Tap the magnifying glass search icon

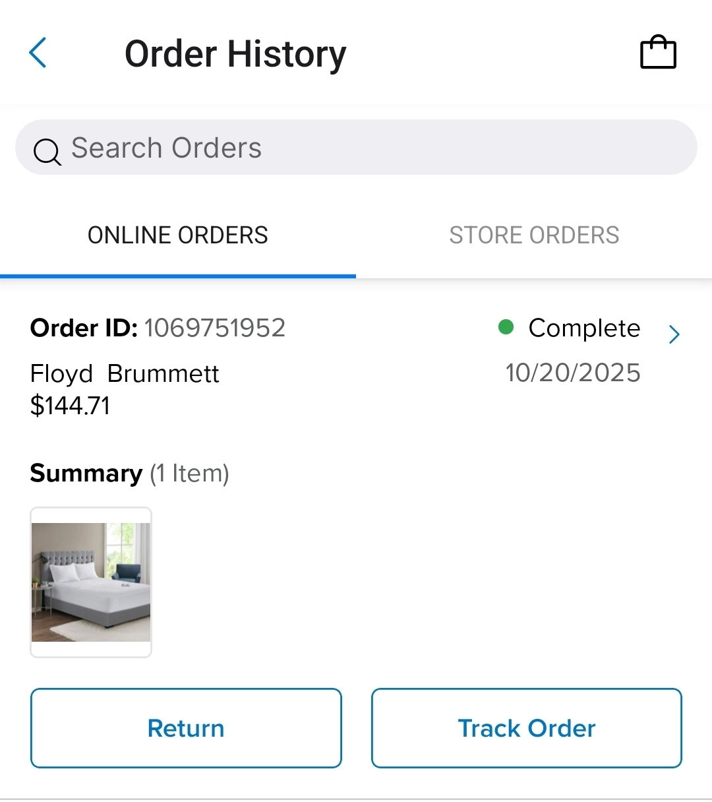[47, 151]
